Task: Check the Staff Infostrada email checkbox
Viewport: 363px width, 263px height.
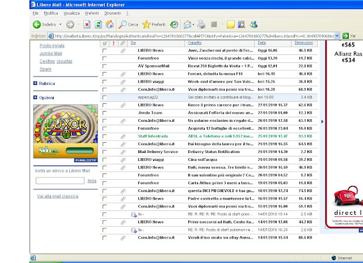Action: pos(104,136)
